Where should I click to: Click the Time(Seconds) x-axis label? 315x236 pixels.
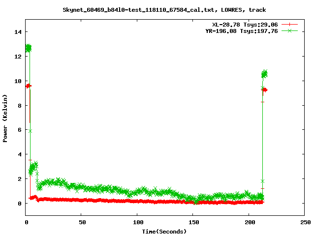point(164,232)
